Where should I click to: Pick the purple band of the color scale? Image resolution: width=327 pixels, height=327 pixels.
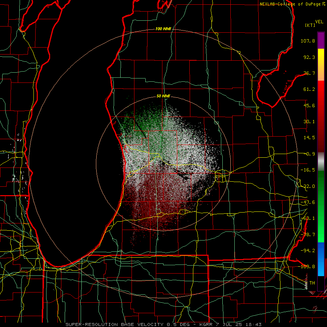click(321, 40)
